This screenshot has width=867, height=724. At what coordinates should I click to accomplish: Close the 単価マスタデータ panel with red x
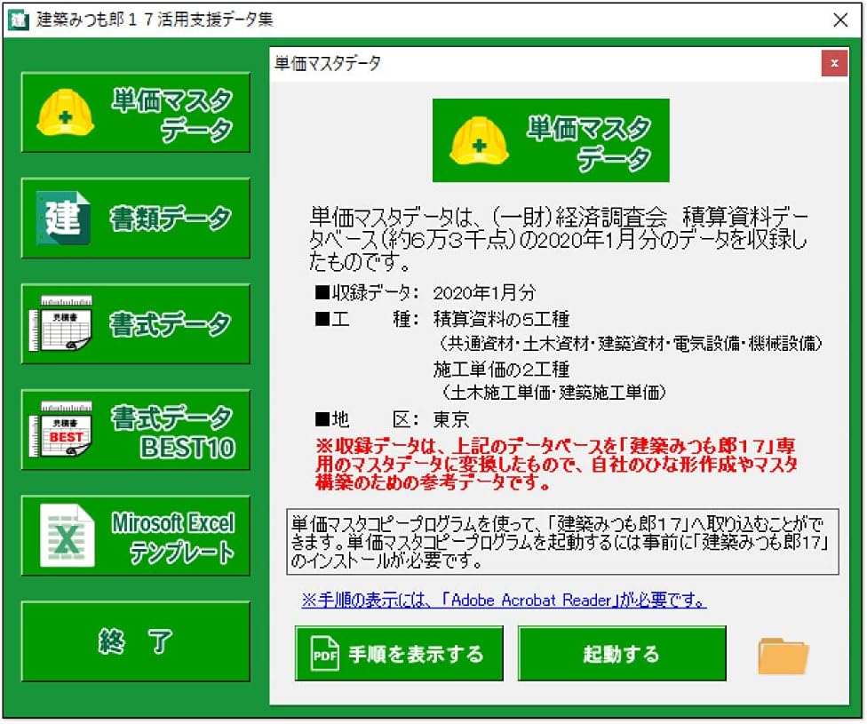834,63
